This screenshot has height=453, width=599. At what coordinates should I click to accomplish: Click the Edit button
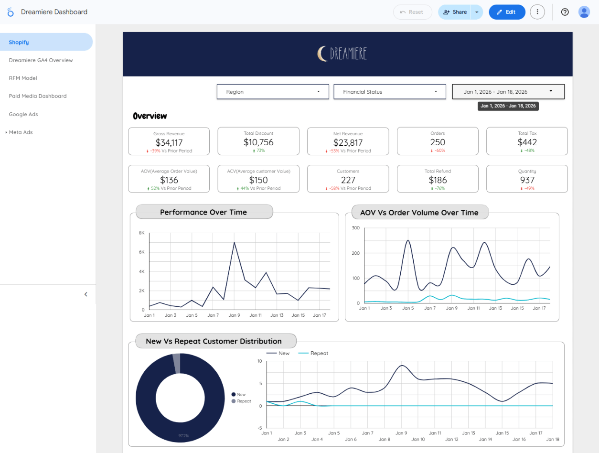[507, 12]
